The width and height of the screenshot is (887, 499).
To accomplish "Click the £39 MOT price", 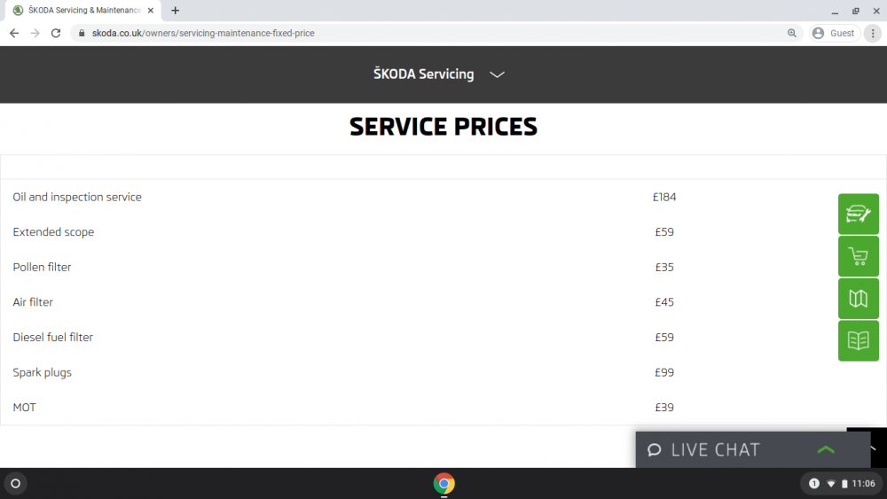I will click(x=664, y=408).
